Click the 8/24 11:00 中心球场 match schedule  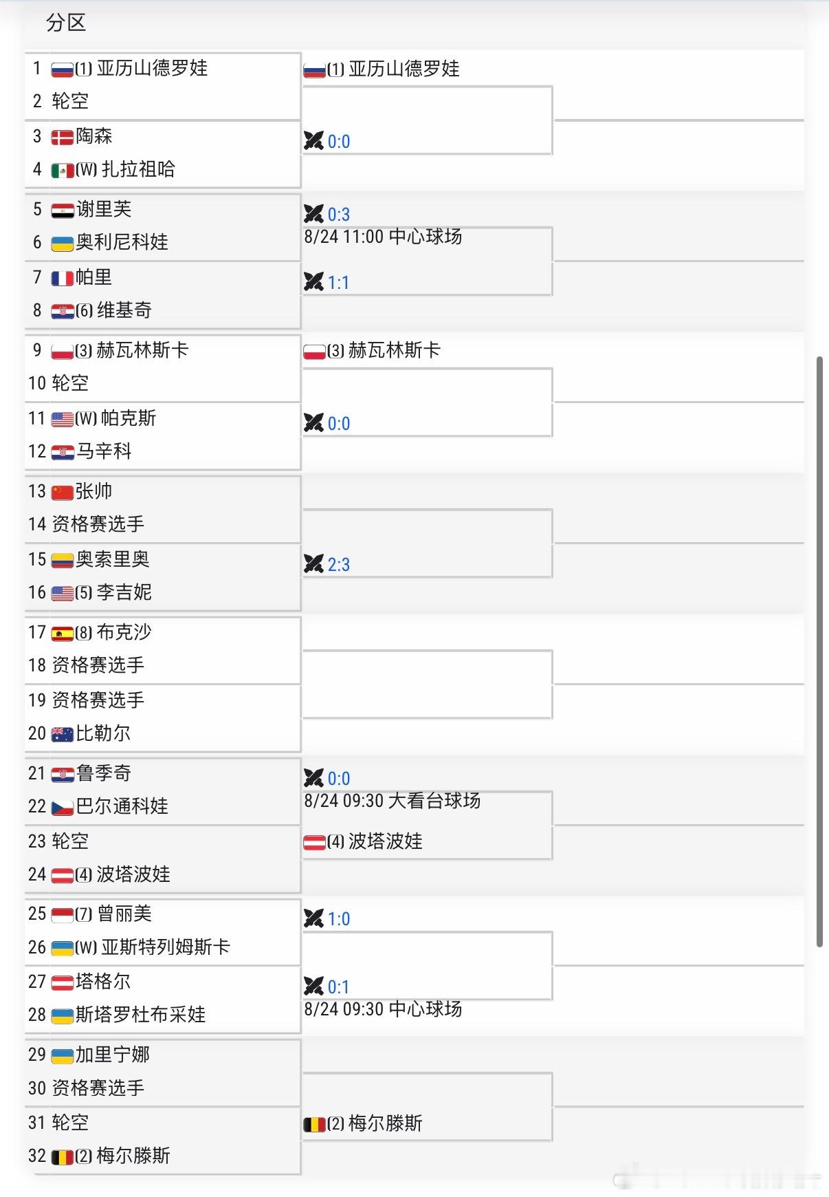point(383,237)
